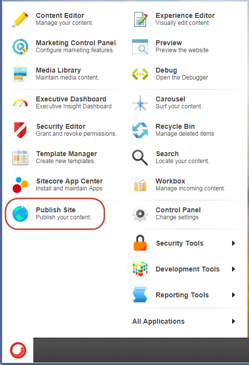The height and width of the screenshot is (365, 249).
Task: Click the Workbox inbox icon
Action: click(140, 185)
